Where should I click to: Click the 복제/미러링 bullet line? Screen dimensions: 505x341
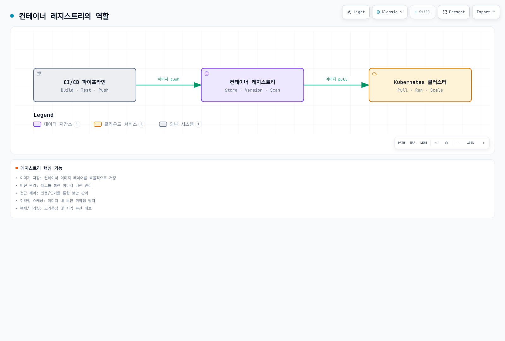56,208
